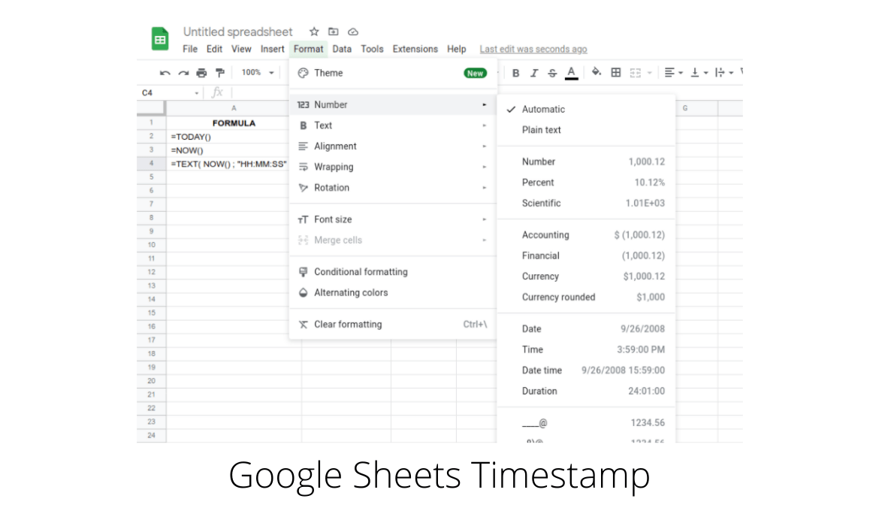Select the paint format tool
Image resolution: width=879 pixels, height=526 pixels.
219,72
